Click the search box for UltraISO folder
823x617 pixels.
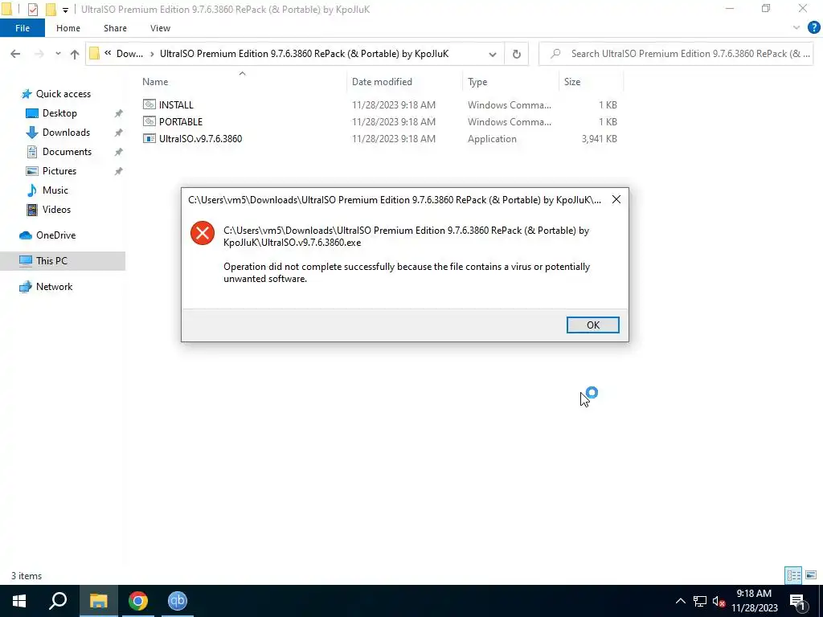pos(676,54)
